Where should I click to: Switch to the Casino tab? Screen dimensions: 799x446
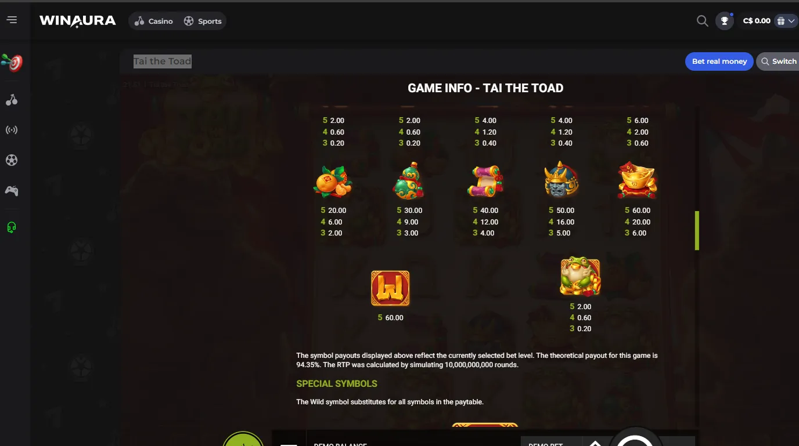tap(154, 21)
